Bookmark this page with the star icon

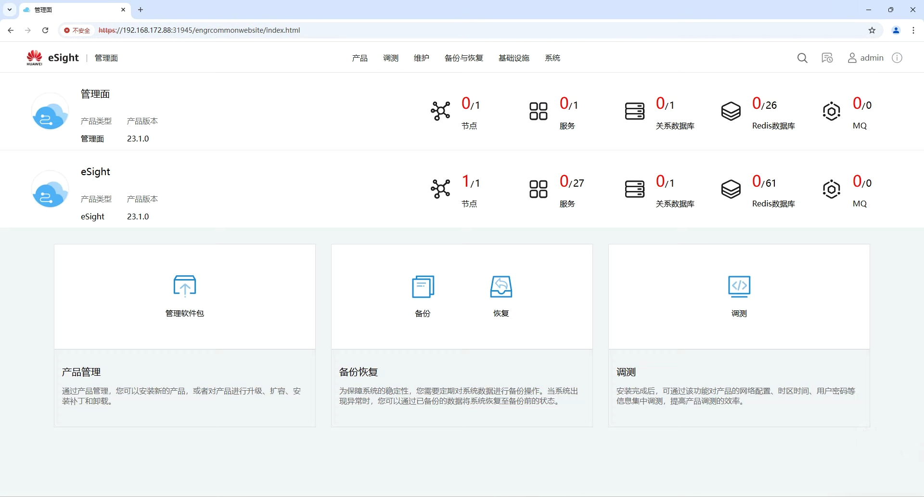click(872, 30)
